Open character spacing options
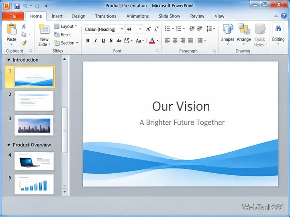The height and width of the screenshot is (217, 290). (x=128, y=41)
